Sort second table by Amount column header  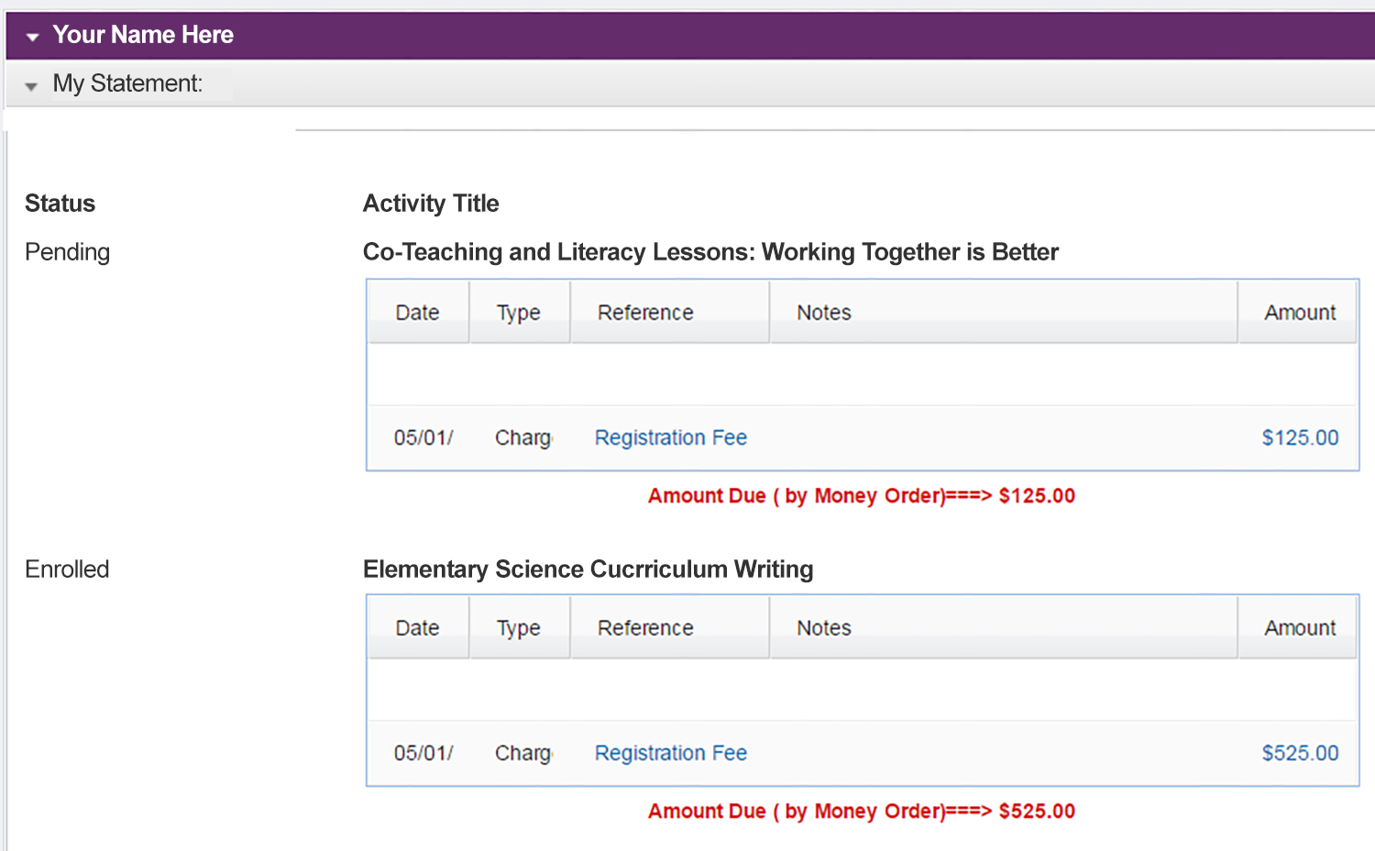pos(1298,628)
